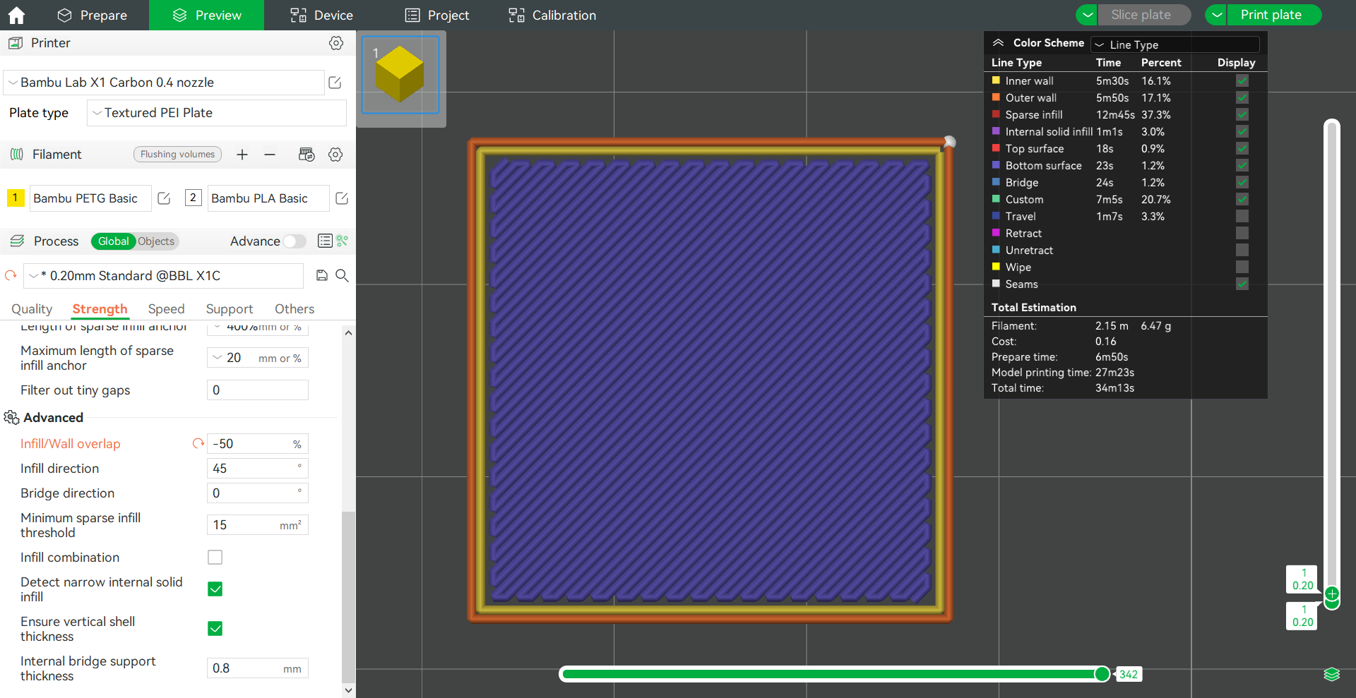Viewport: 1356px width, 698px height.
Task: Open the setting list comparison icon
Action: pyautogui.click(x=325, y=241)
